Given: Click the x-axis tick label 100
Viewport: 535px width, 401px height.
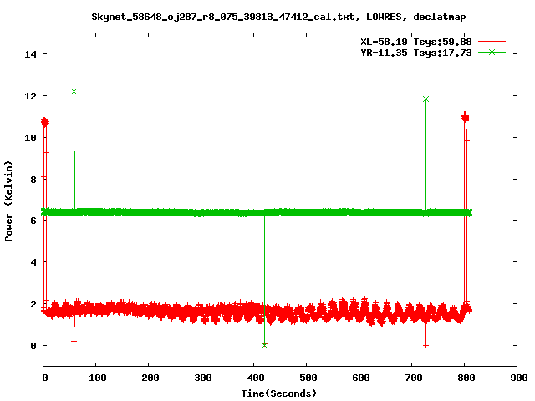Looking at the screenshot, I should coord(97,378).
